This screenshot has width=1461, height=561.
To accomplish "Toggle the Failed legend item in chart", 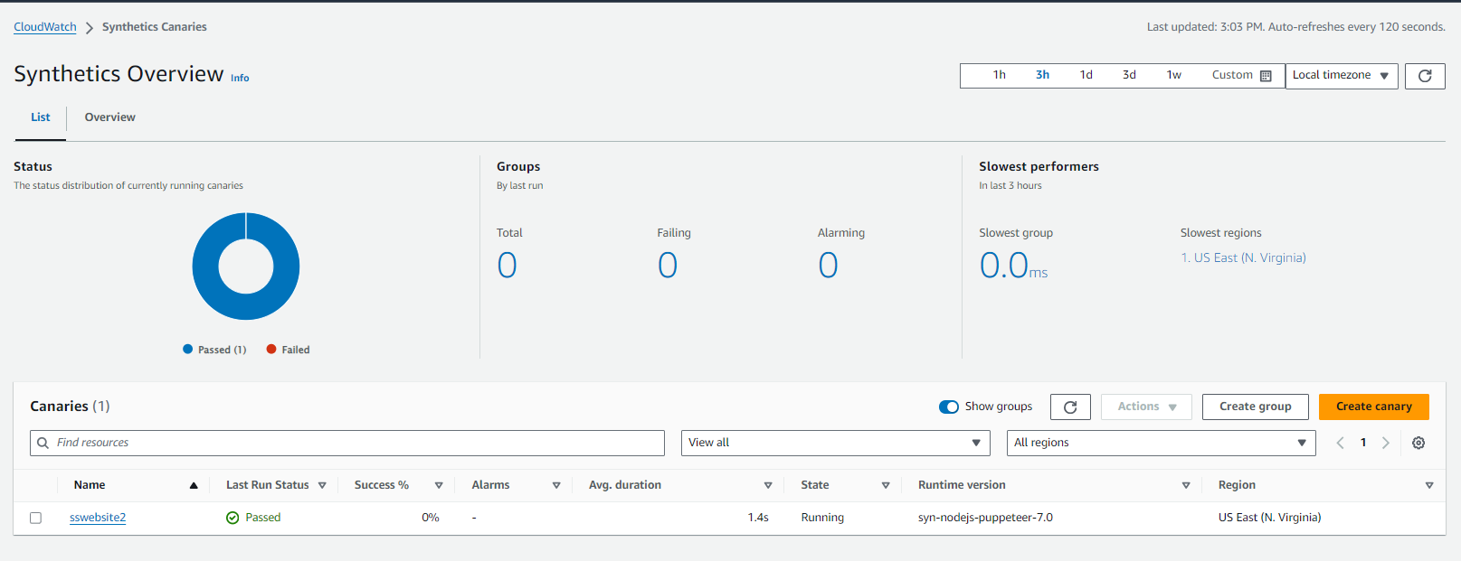I will pos(288,350).
